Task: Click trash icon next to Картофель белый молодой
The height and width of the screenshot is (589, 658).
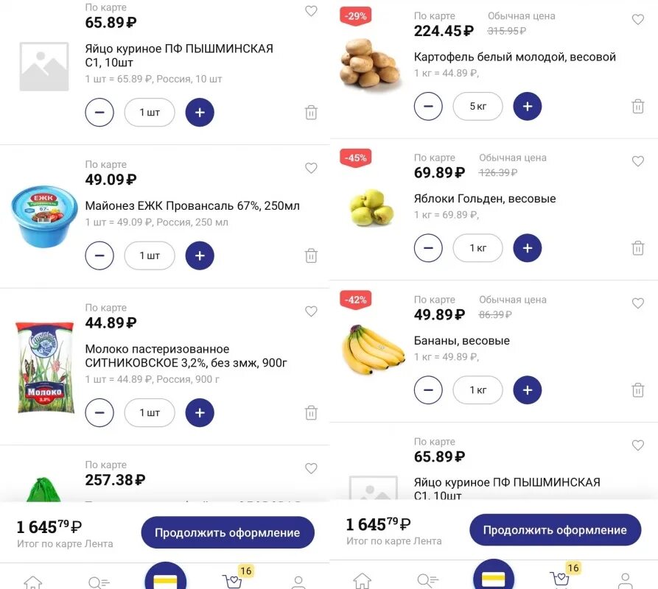Action: (638, 106)
